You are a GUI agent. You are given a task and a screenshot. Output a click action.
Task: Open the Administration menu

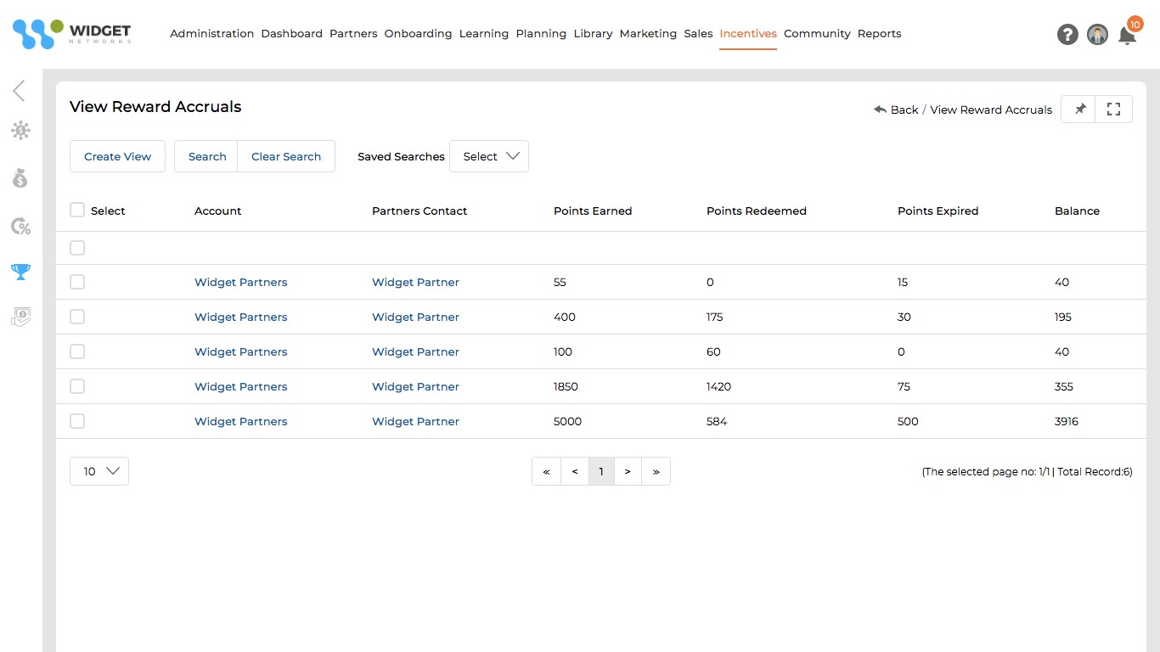pyautogui.click(x=212, y=34)
